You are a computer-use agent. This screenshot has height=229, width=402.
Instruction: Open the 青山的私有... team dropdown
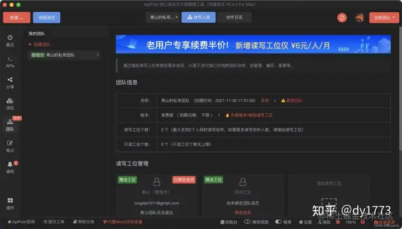(x=163, y=17)
